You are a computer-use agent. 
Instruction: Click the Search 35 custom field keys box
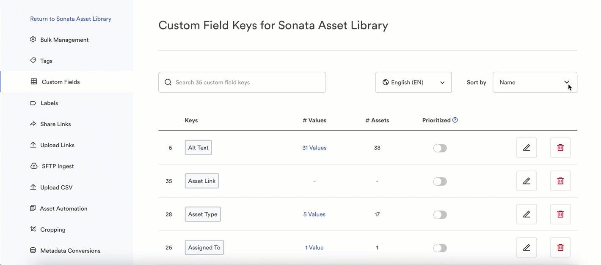[x=242, y=82]
